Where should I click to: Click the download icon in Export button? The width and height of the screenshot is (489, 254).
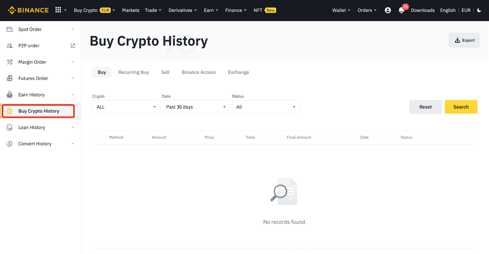pyautogui.click(x=458, y=40)
